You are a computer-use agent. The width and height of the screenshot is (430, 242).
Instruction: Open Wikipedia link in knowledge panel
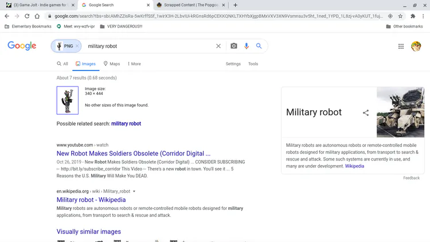(354, 166)
